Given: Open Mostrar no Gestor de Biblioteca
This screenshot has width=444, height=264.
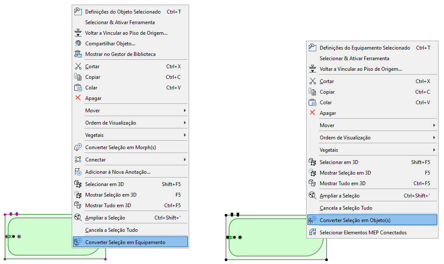Looking at the screenshot, I should click(131, 54).
